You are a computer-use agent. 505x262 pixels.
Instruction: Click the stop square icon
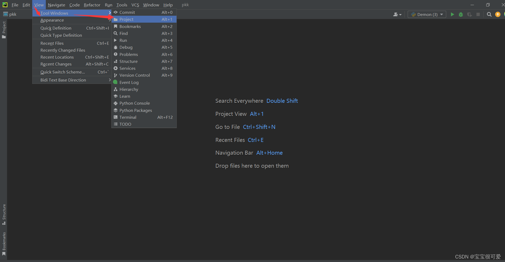(478, 14)
